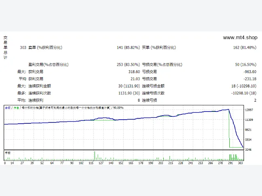Viewport: 262px width, 196px height.
Task: Select the value -10298.10 (18)
Action: pyautogui.click(x=244, y=93)
